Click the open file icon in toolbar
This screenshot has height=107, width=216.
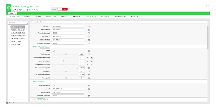click(x=17, y=10)
